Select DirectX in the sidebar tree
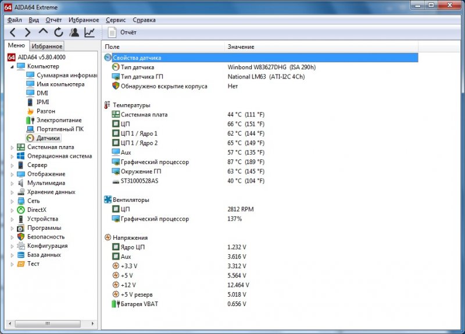The width and height of the screenshot is (465, 334). 36,210
